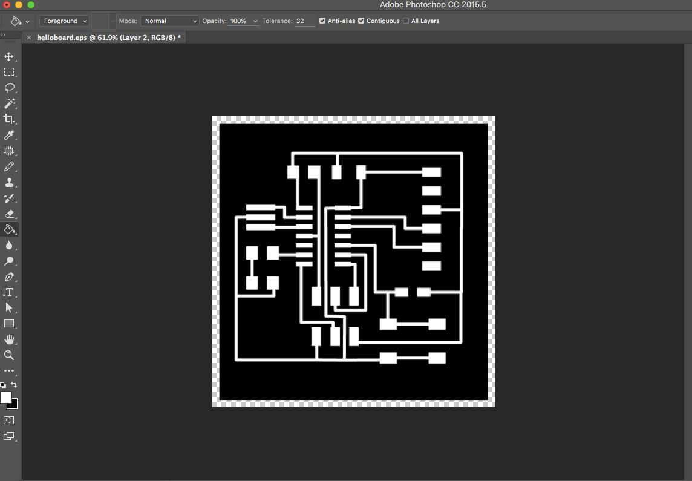Image resolution: width=692 pixels, height=481 pixels.
Task: Reset default foreground and background colors
Action: (x=3, y=385)
